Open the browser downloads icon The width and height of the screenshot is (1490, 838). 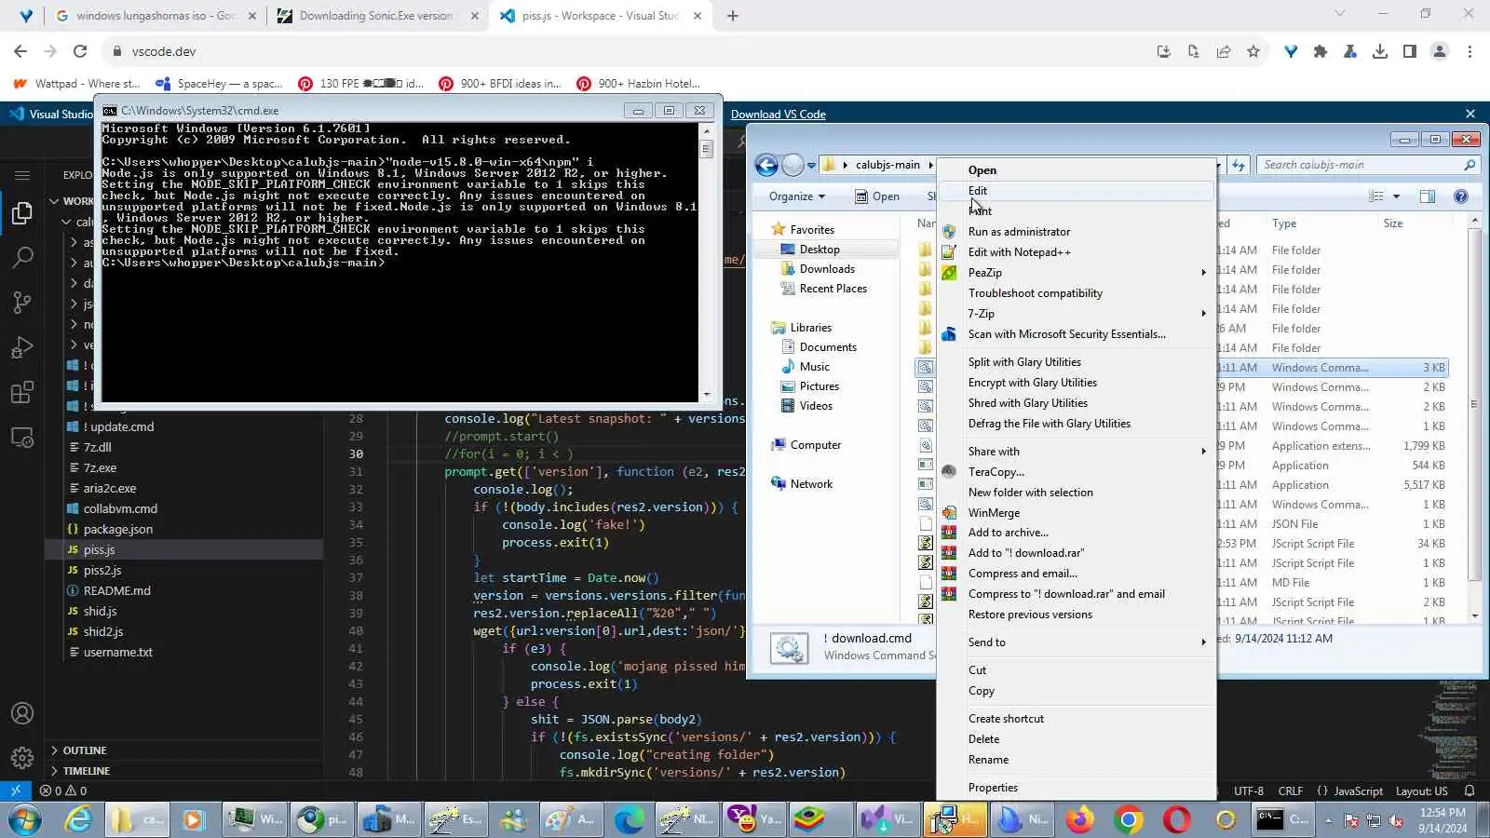point(1379,51)
